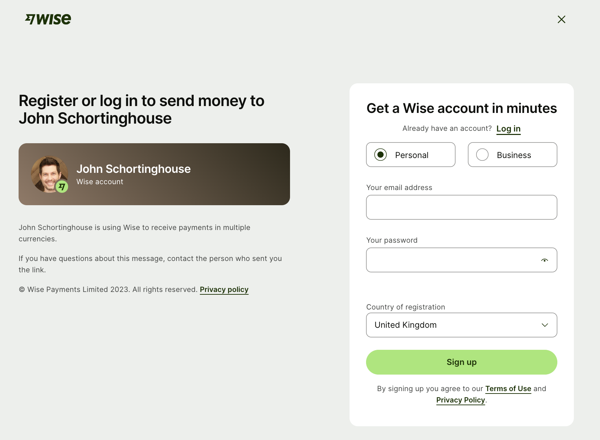
Task: Close the registration page with the X icon
Action: pos(561,19)
